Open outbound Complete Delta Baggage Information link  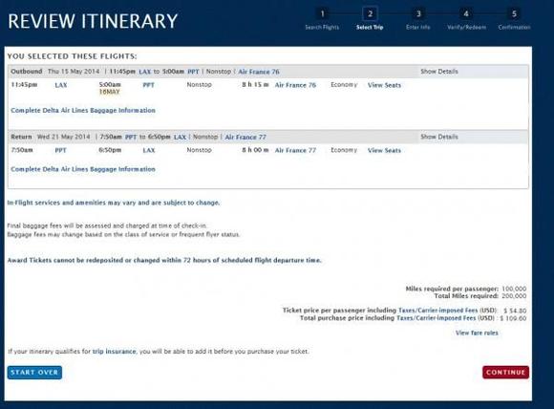[x=83, y=110]
